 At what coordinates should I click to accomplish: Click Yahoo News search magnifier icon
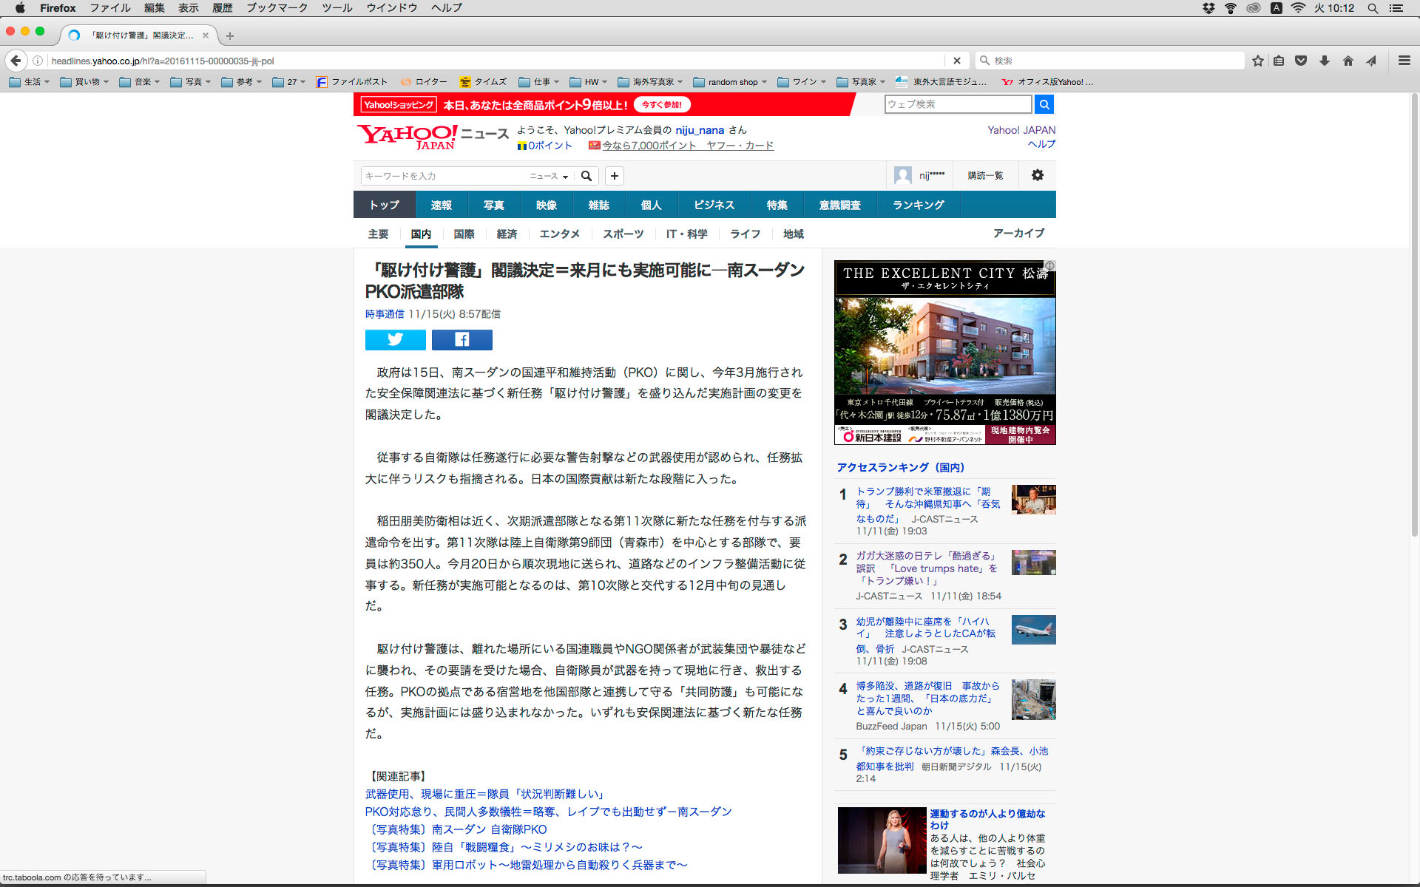point(586,176)
